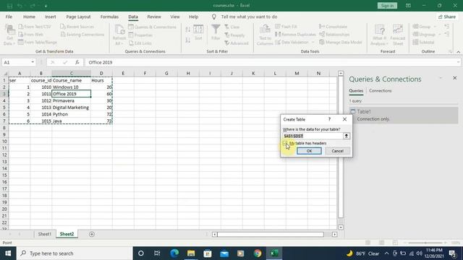The image size is (463, 260).
Task: Open Recent Sources
Action: pos(77,27)
